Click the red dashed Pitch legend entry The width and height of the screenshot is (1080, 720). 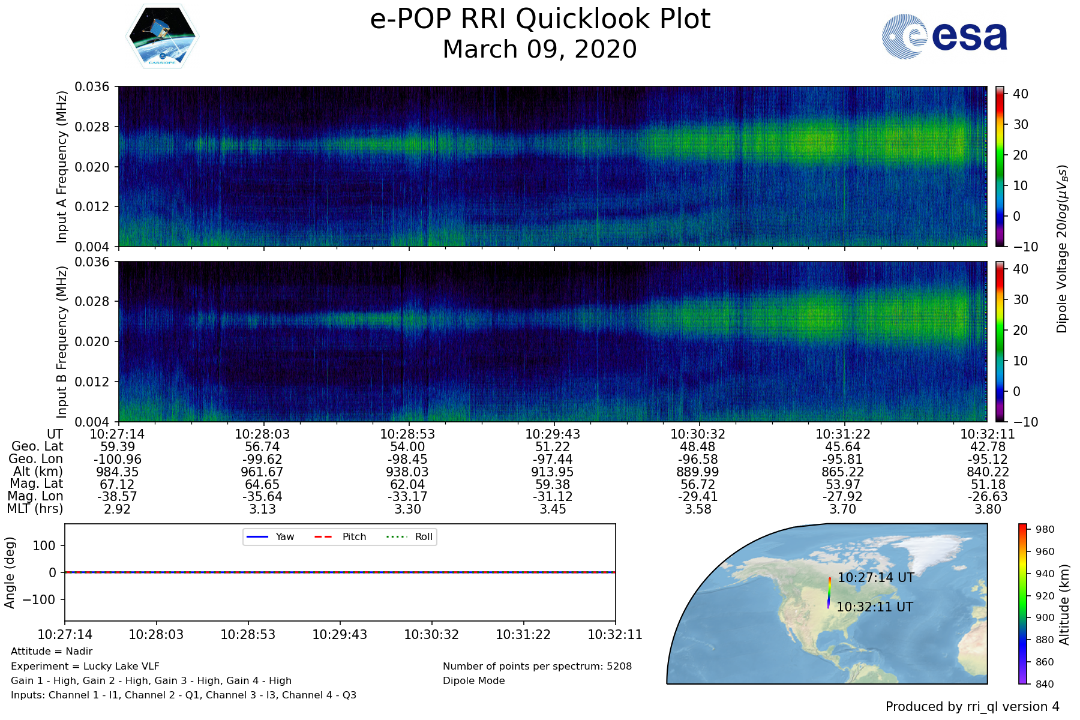coord(340,536)
